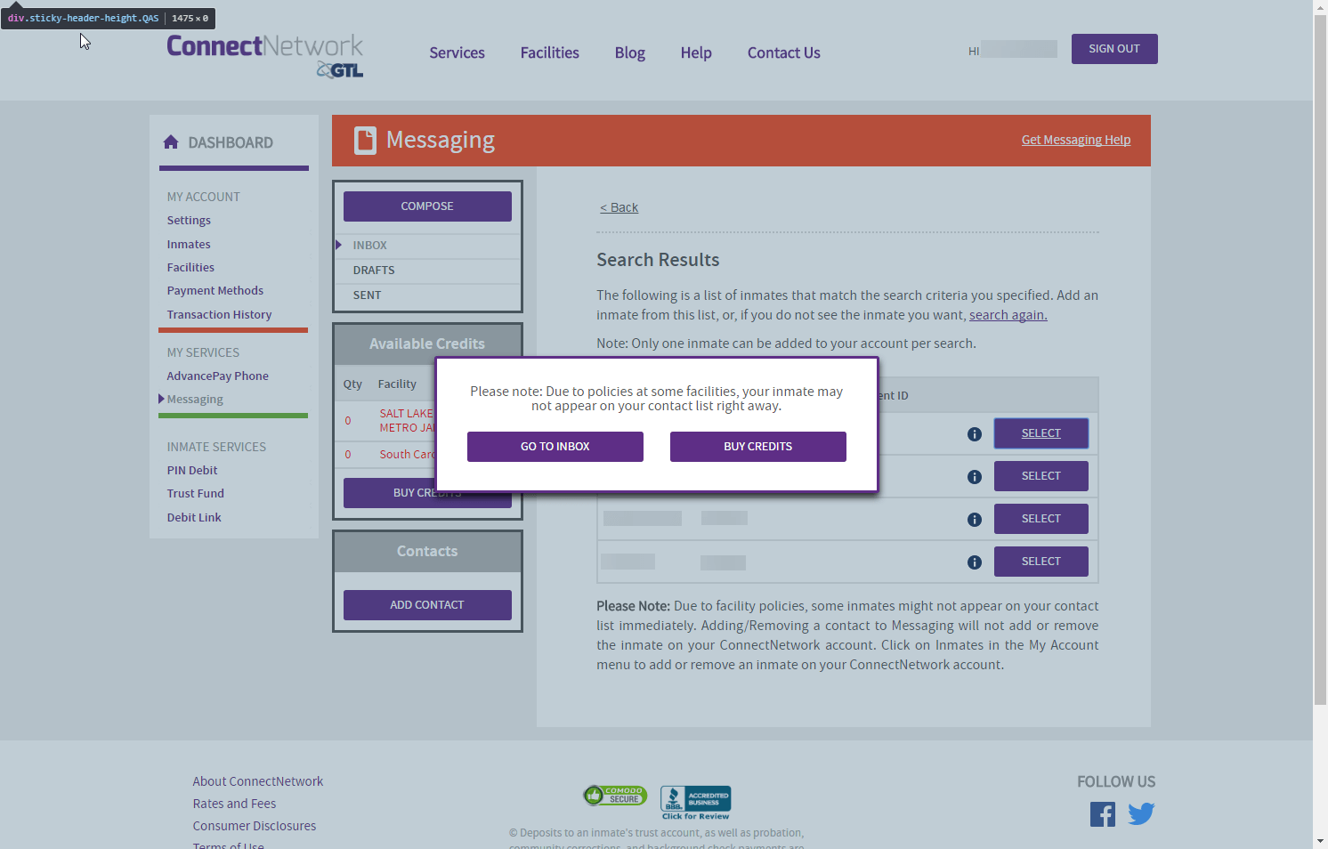Click the search again link

1008,315
